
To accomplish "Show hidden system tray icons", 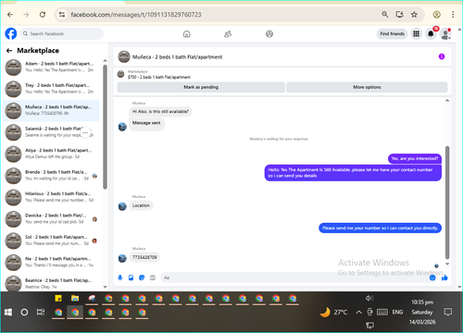I will pos(358,313).
